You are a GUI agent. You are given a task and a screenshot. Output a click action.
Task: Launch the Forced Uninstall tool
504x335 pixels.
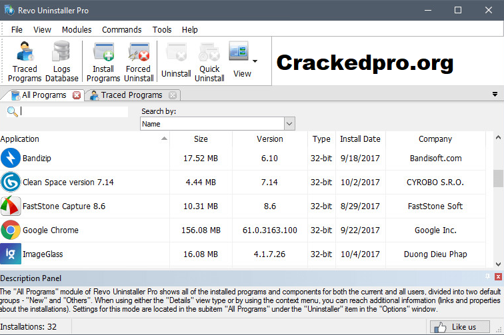coord(139,61)
